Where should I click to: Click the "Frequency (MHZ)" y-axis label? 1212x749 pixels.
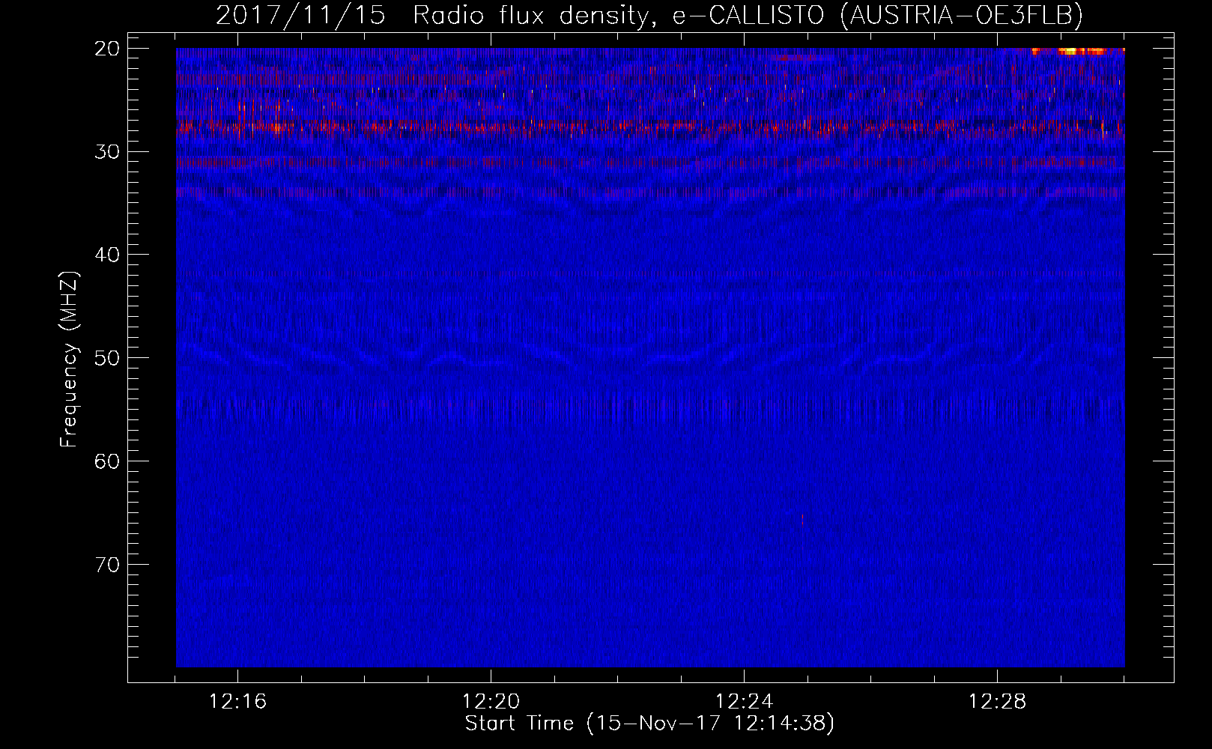point(69,360)
